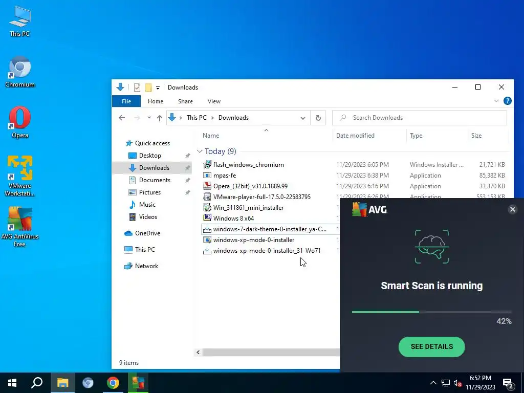Select Music in navigation pane
This screenshot has width=524, height=393.
pos(147,205)
